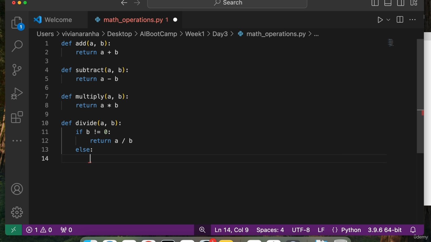Run the Python file with play button

point(380,20)
